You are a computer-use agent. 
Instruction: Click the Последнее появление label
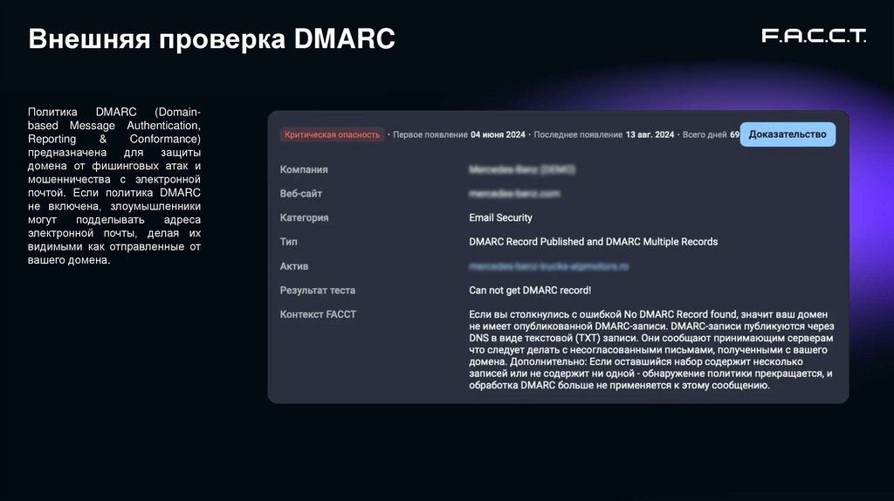pos(578,134)
